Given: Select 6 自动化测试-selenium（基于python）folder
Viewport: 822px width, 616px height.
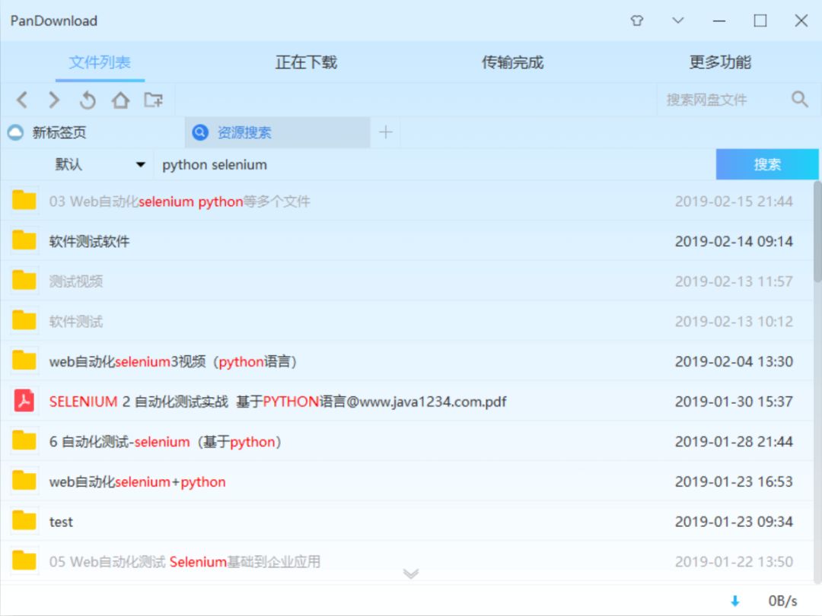Looking at the screenshot, I should click(406, 442).
